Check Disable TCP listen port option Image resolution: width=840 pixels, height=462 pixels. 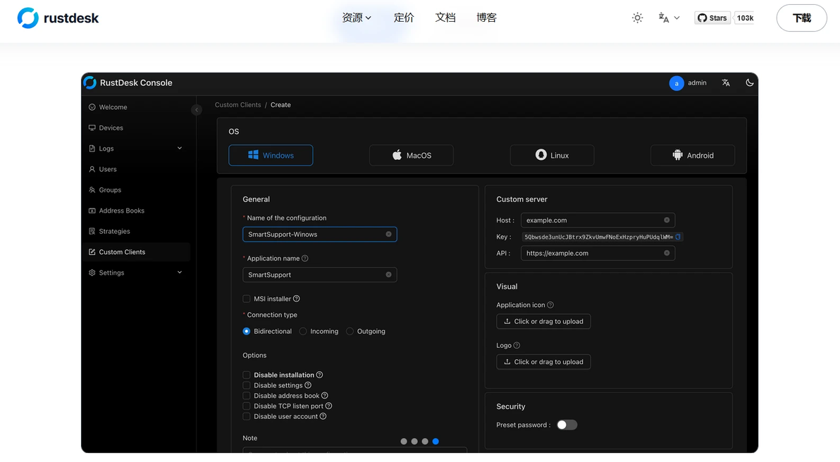coord(247,406)
